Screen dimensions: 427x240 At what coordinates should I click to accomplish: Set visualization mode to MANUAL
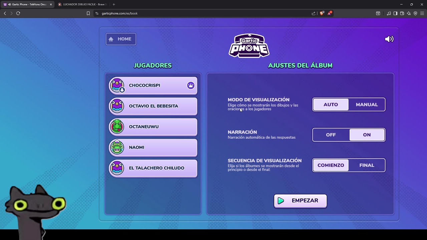367,105
